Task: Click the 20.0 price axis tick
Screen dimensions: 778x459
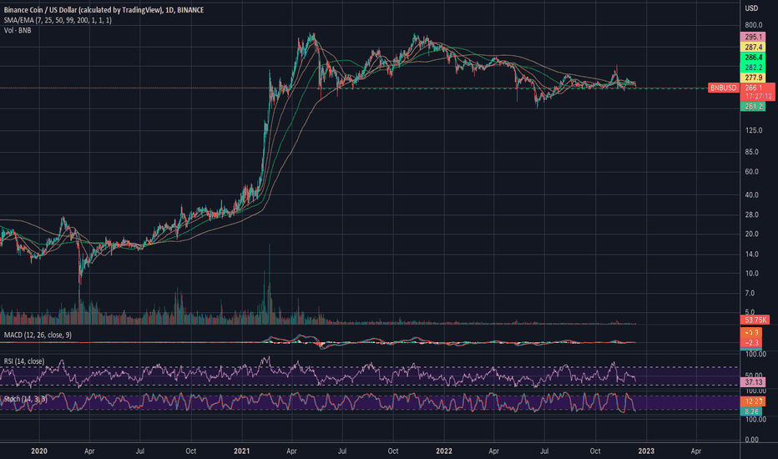Action: click(751, 235)
